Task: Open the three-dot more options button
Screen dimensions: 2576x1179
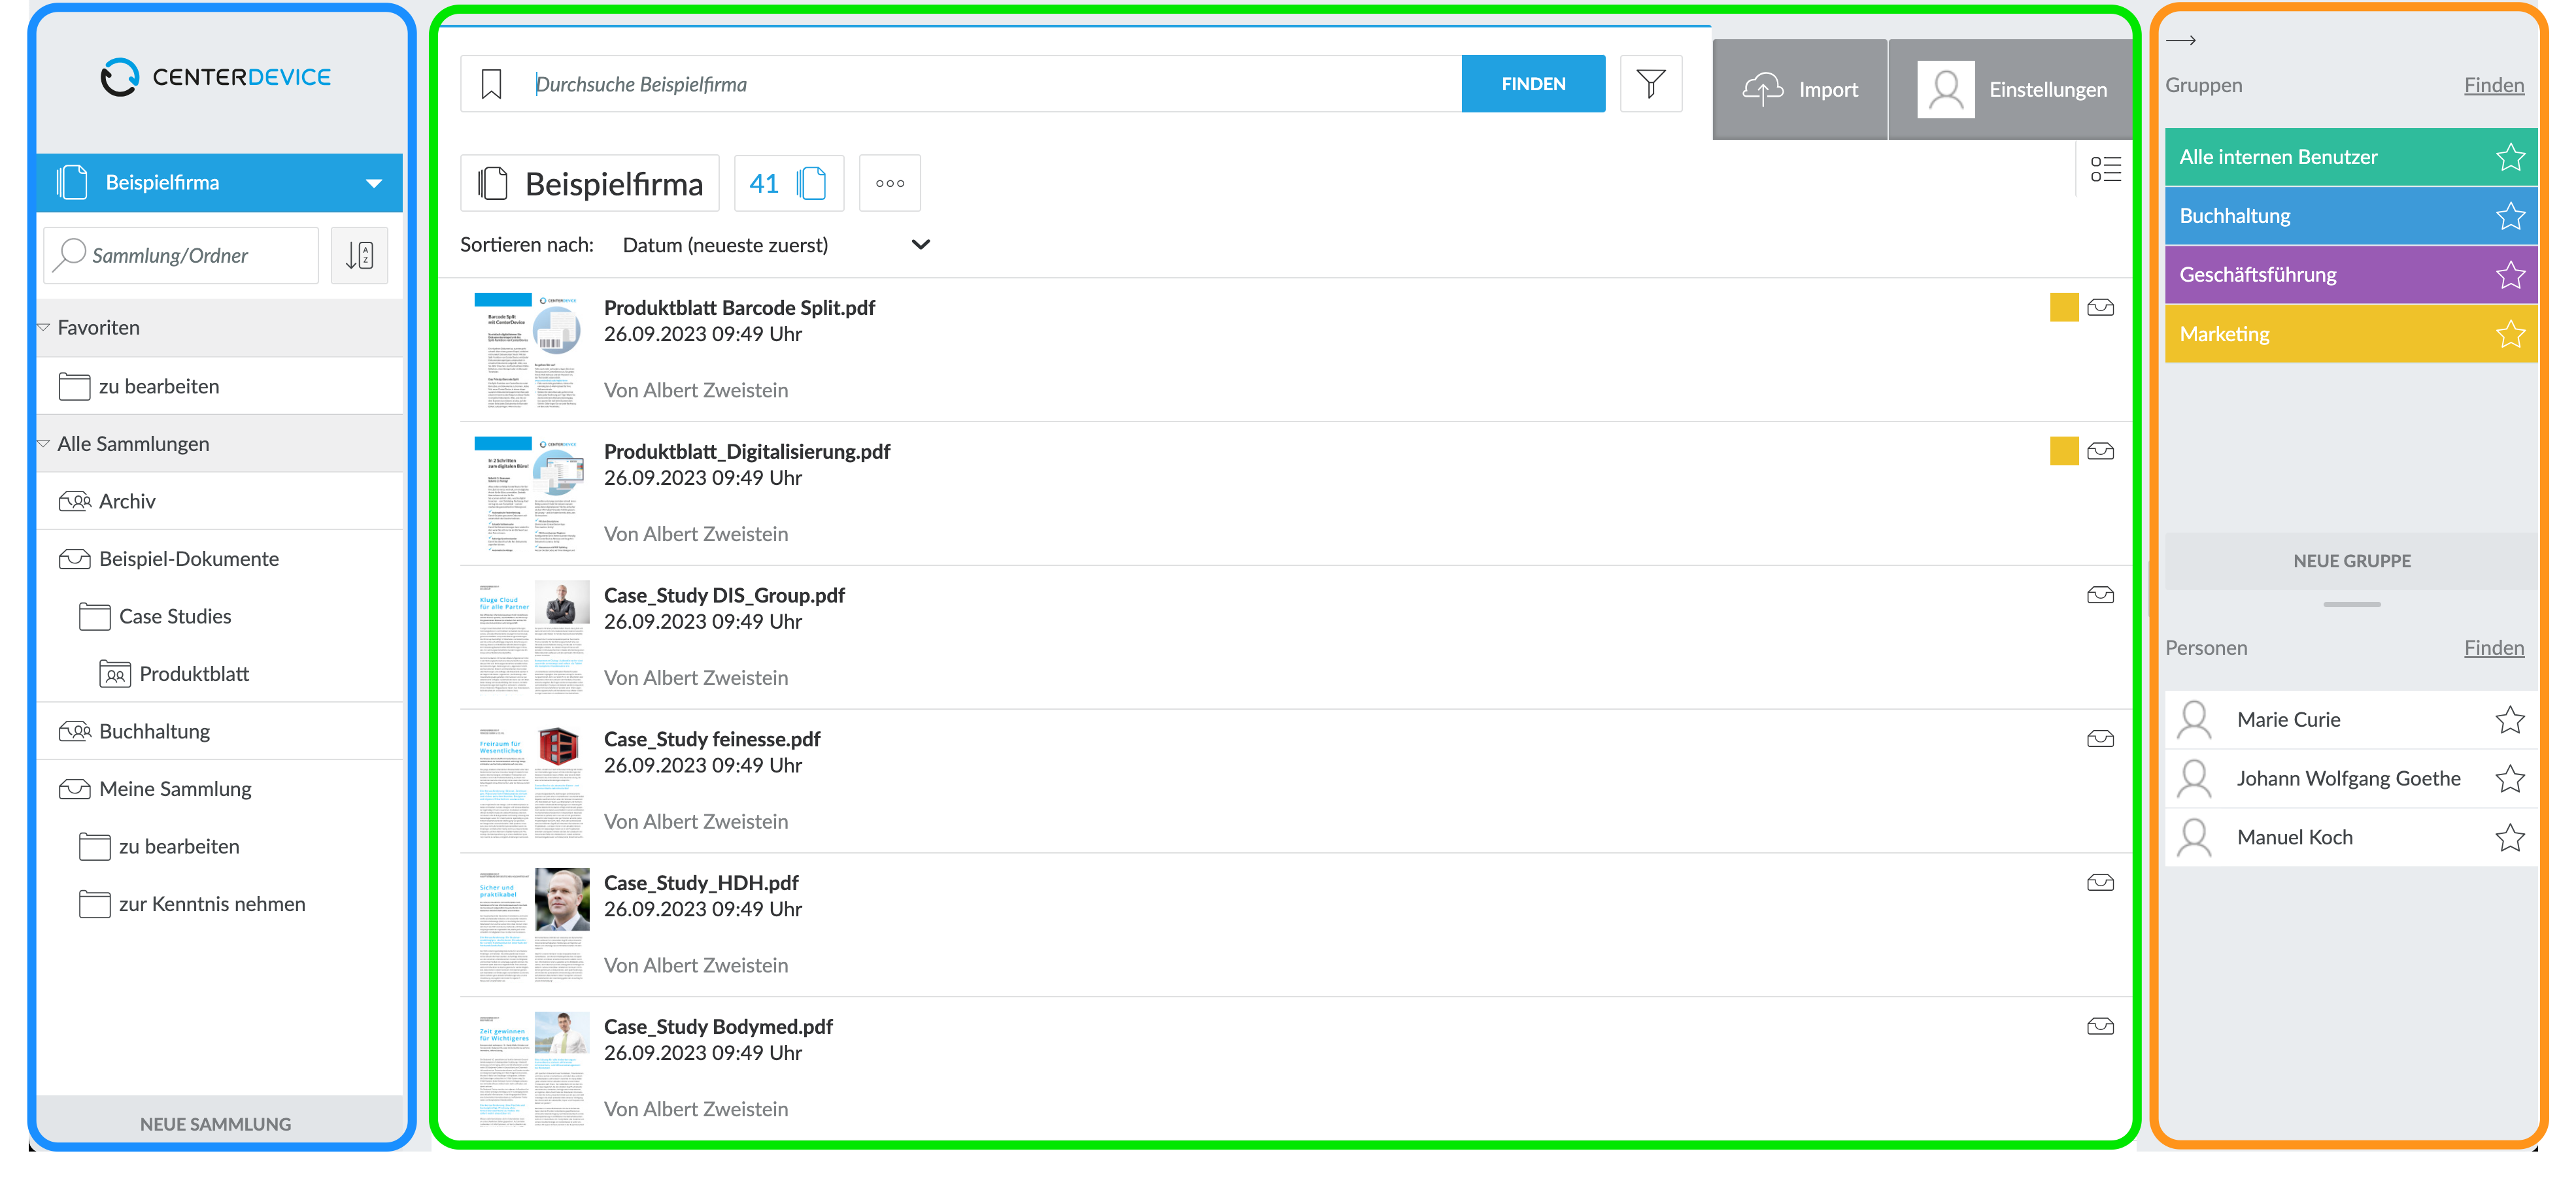Action: (890, 183)
